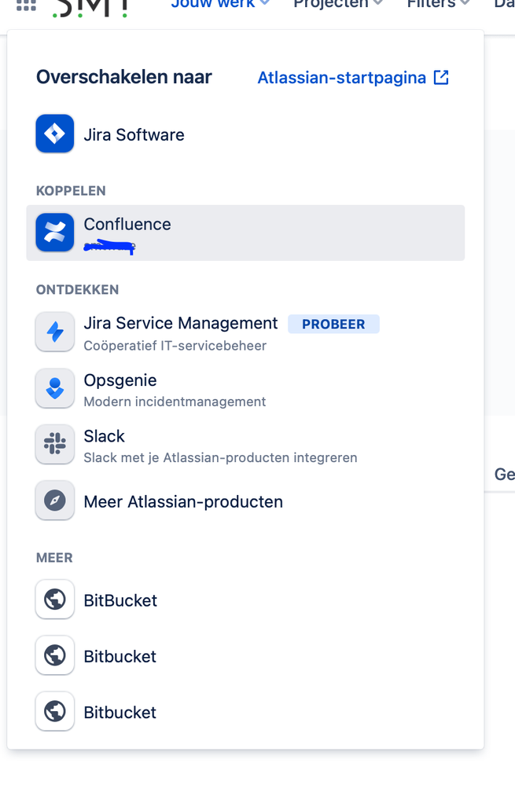Click the Jira Service Management lightning icon

pos(54,332)
